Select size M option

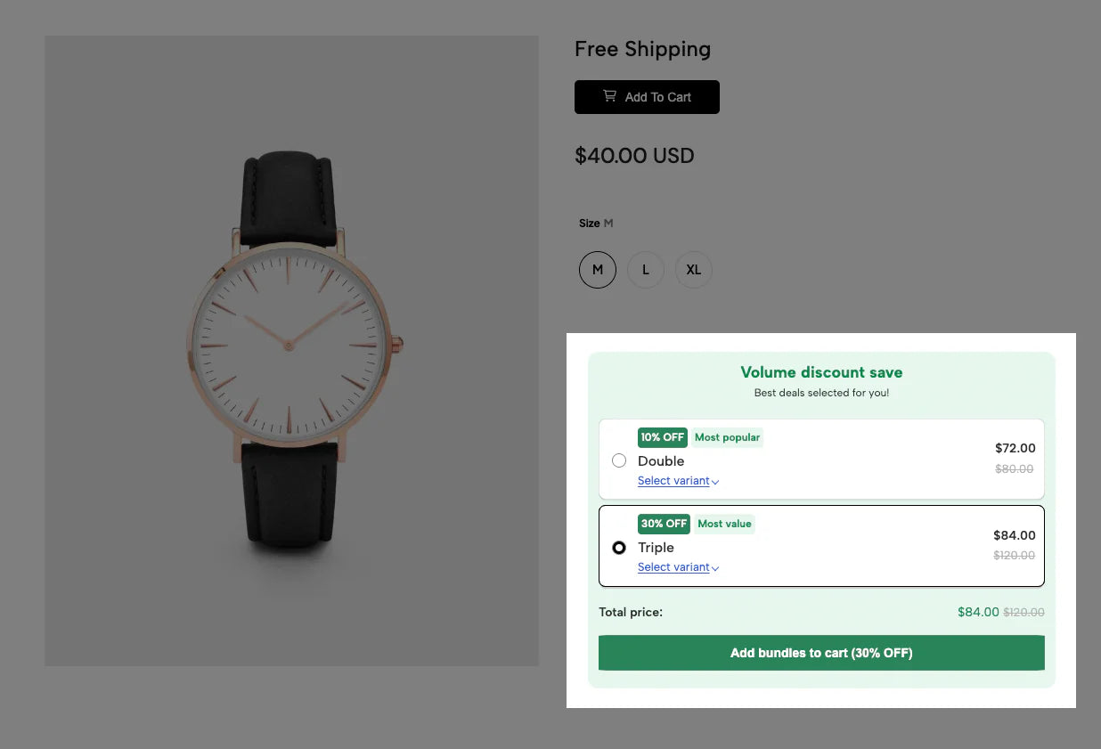coord(598,270)
